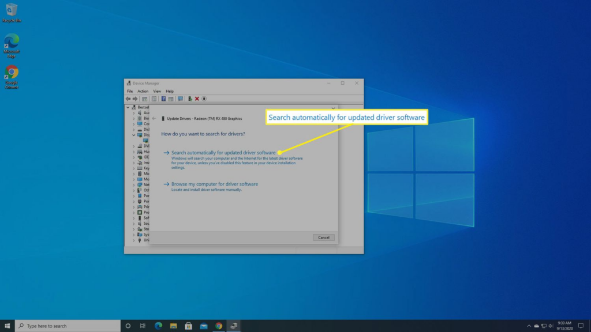The height and width of the screenshot is (332, 591).
Task: Open Microsoft Store from the taskbar
Action: coord(189,326)
